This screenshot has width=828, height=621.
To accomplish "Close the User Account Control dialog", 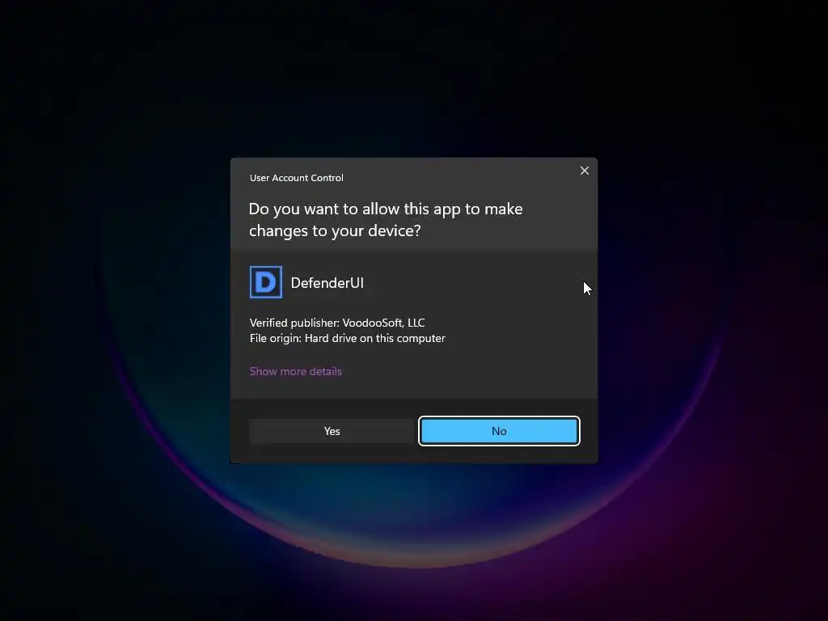I will pos(584,171).
